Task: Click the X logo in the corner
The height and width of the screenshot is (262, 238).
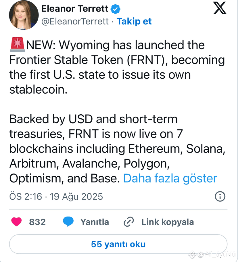Action: click(220, 8)
